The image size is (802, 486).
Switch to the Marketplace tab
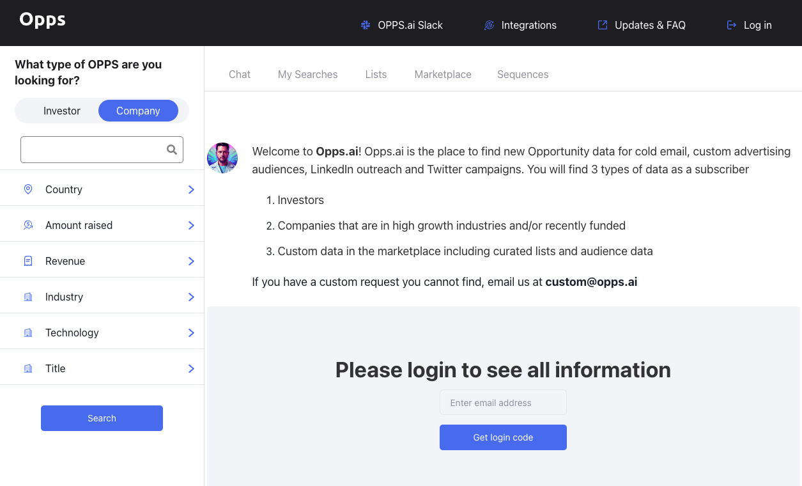pos(442,74)
